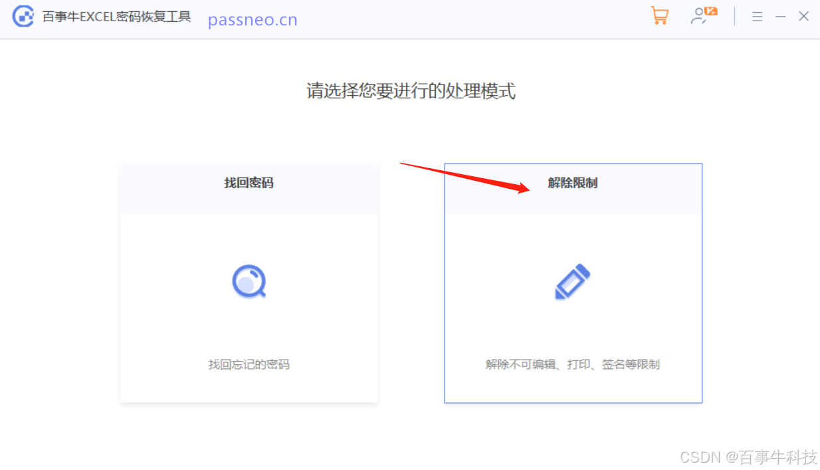The image size is (820, 470).
Task: Click the 请选择您要进行的处理模式 heading
Action: pos(411,91)
